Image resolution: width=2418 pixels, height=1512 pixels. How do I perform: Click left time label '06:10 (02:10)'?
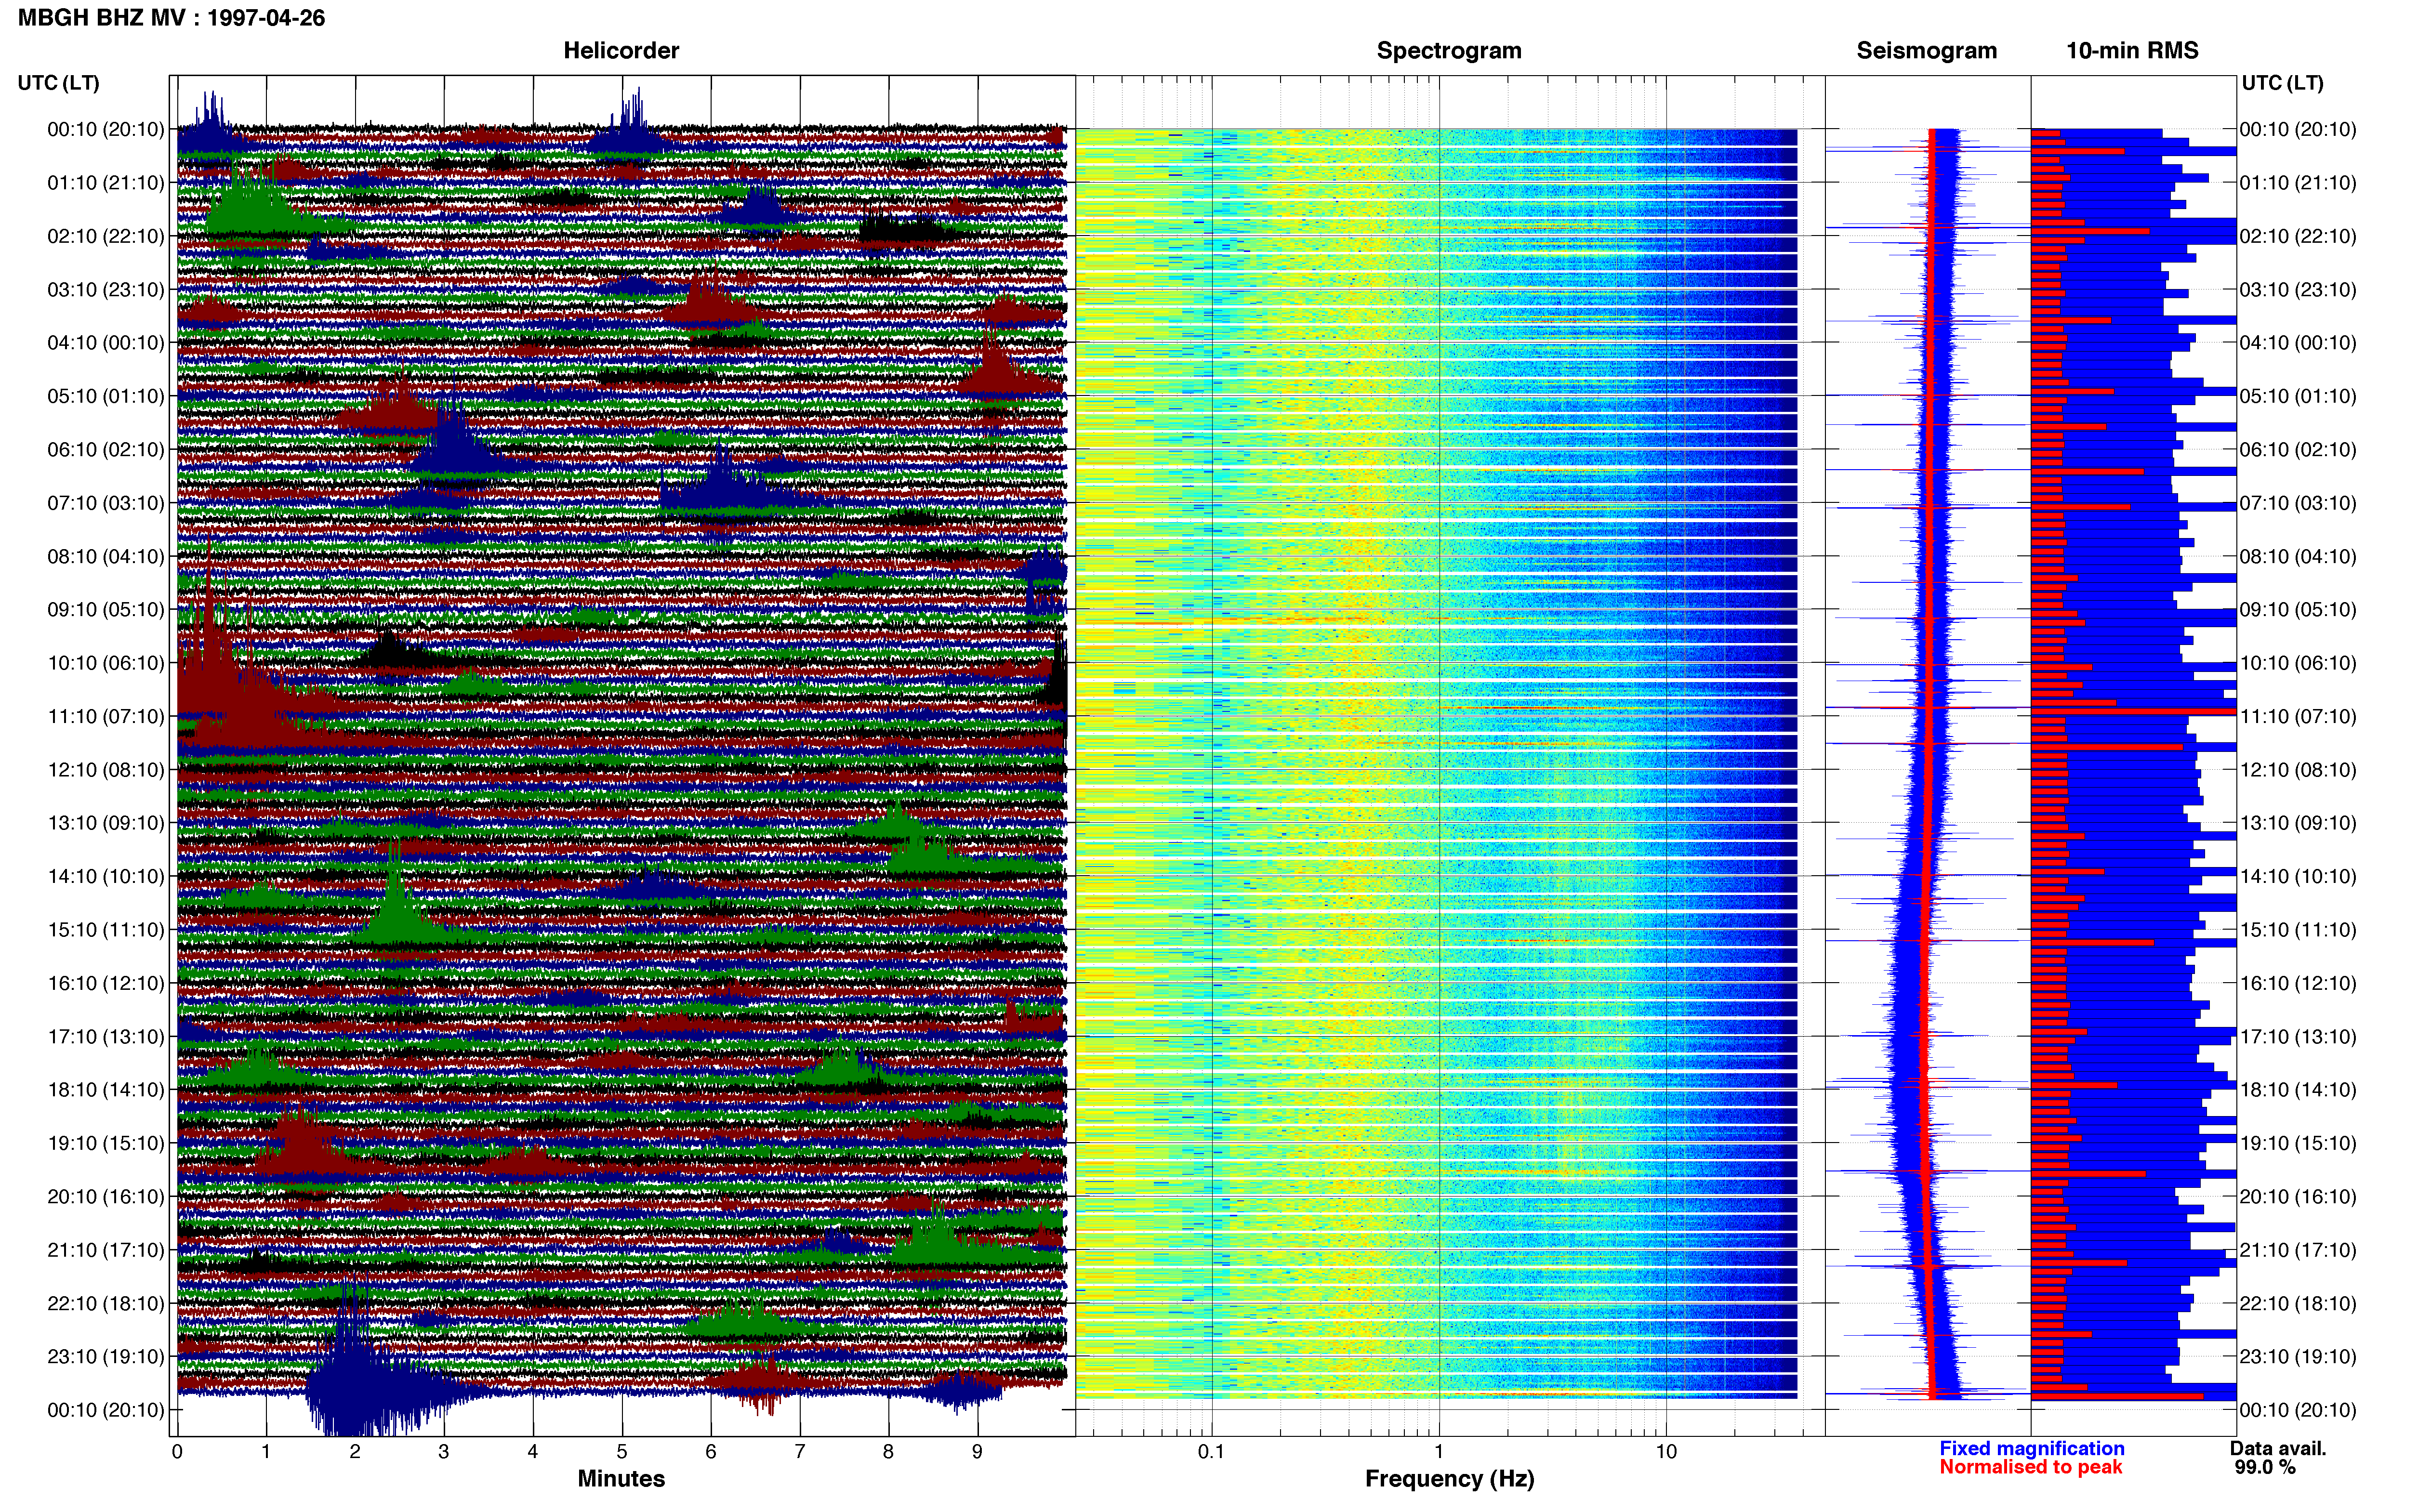point(106,450)
